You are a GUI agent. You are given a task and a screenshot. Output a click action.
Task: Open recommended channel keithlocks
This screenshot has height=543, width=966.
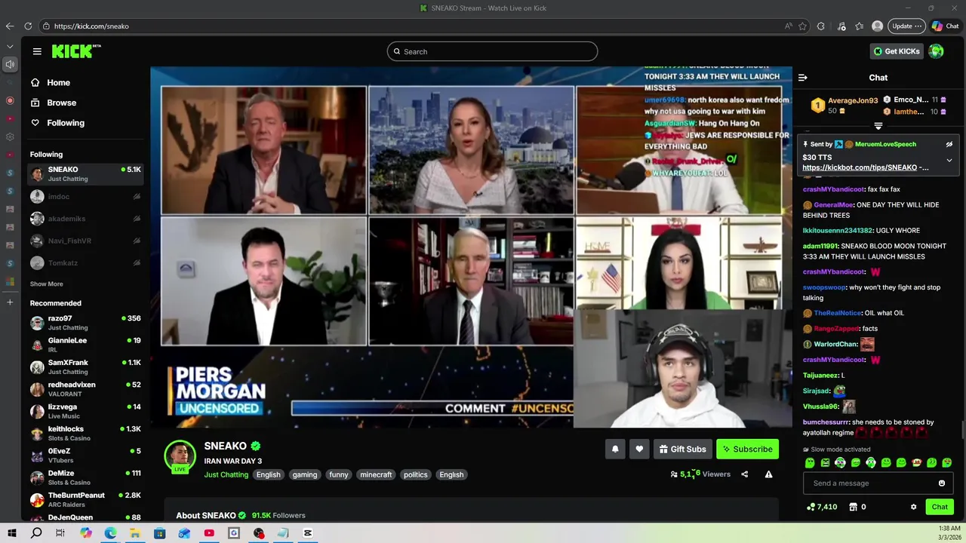point(85,434)
